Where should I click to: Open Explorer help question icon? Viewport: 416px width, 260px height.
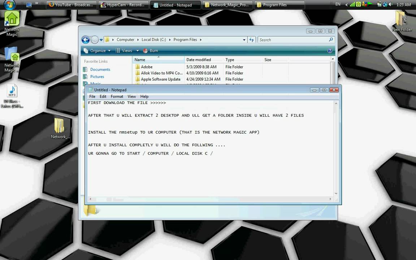coord(330,51)
